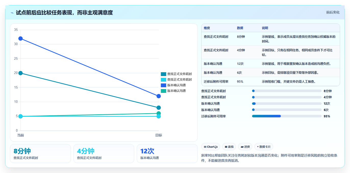The image size is (350, 173).
Task: Click 8分钟 value in the table
Action: point(241,37)
